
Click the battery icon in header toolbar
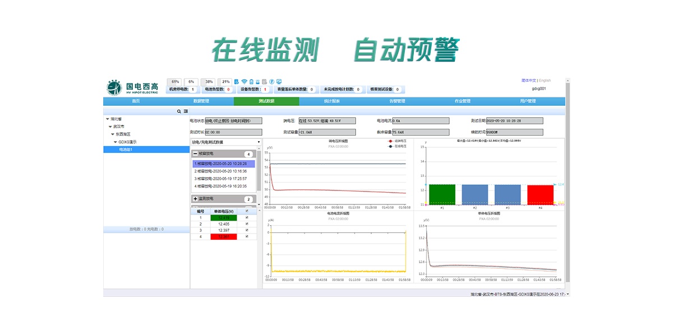(x=251, y=82)
